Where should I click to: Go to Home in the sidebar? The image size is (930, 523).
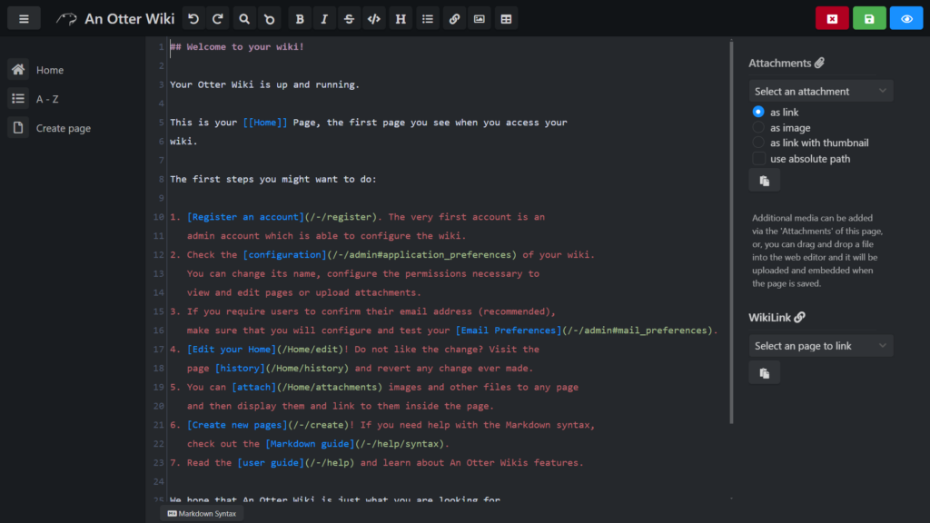click(50, 70)
